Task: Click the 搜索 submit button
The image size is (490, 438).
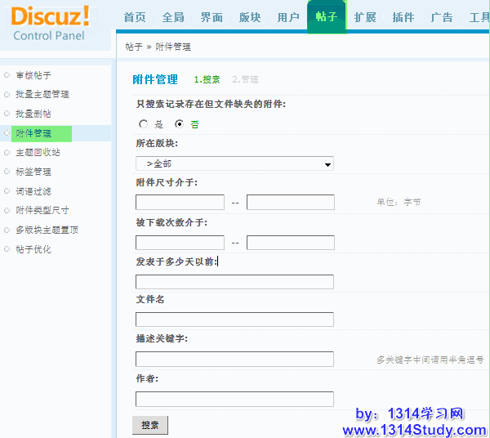Action: click(150, 425)
